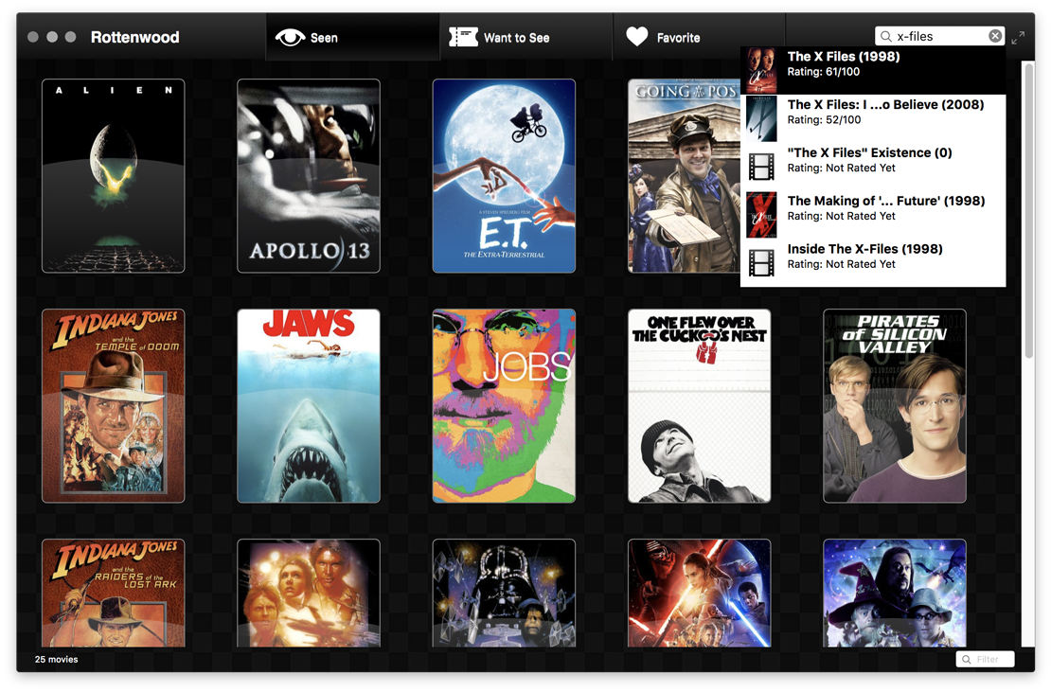Screen dimensions: 1051x692
Task: Click the search magnifier icon
Action: click(886, 36)
